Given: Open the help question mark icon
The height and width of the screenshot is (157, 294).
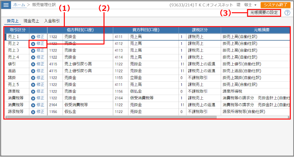Looking at the screenshot, I should coord(287,13).
